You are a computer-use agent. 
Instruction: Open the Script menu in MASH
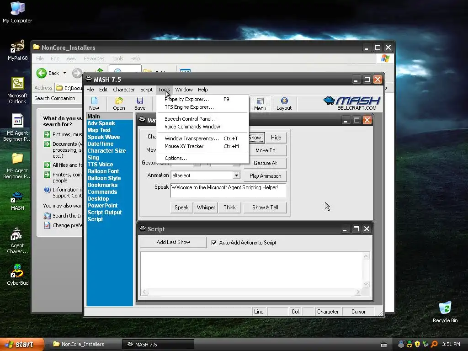(x=147, y=90)
